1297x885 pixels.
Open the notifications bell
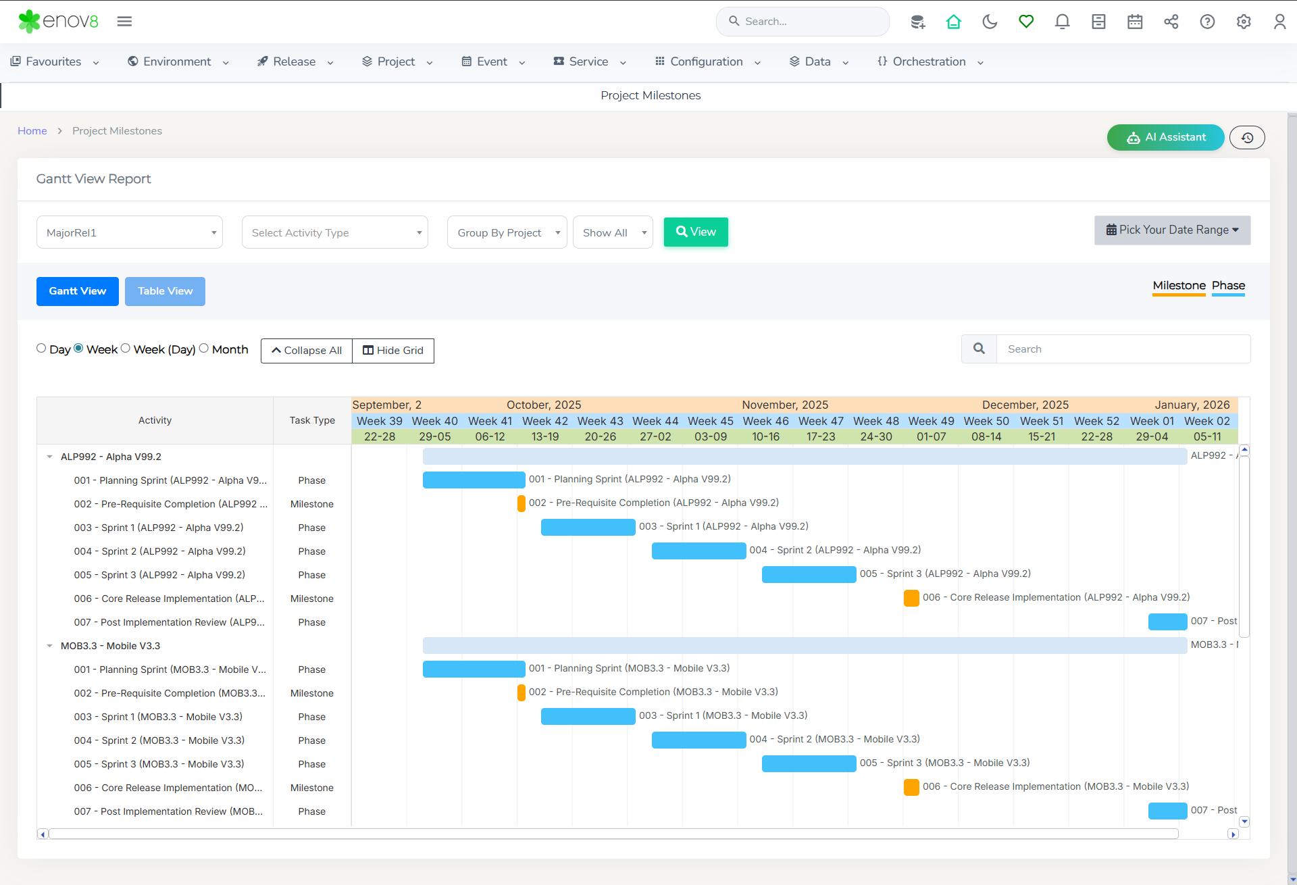[1062, 22]
